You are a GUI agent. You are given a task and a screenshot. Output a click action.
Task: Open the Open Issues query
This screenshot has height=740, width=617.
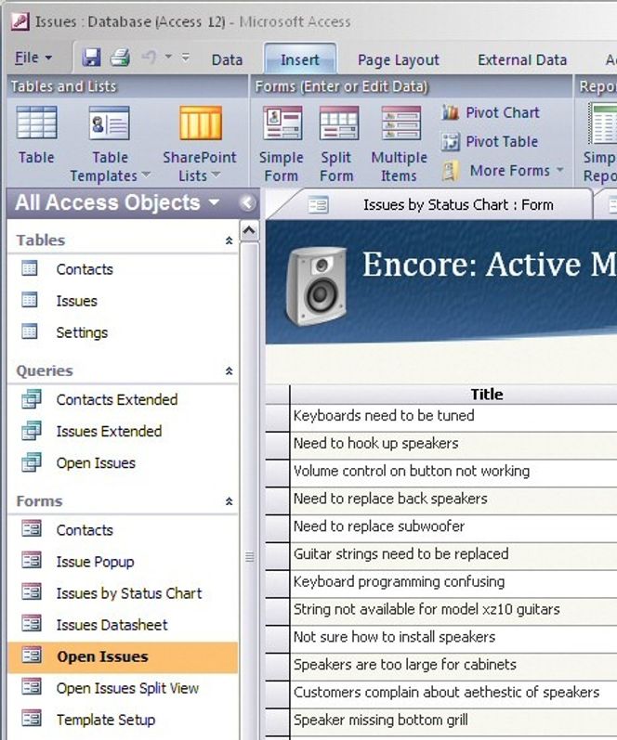point(96,462)
